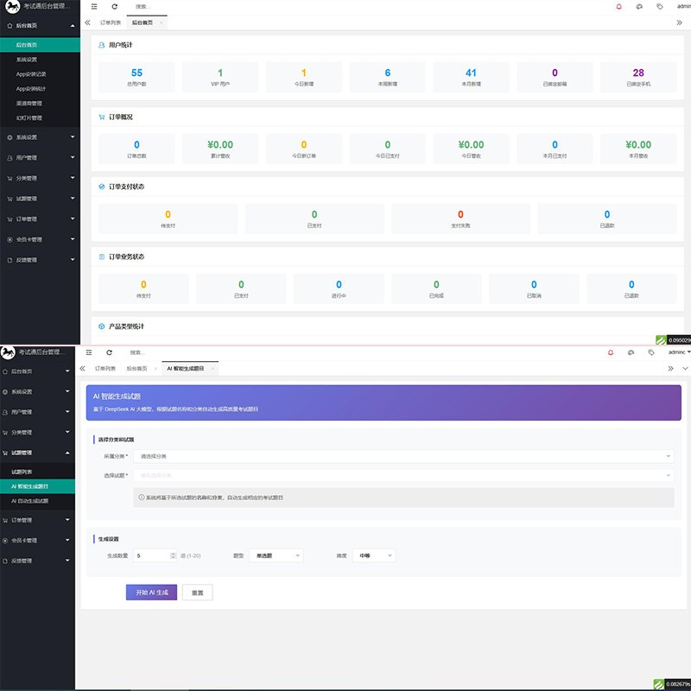Screen dimensions: 691x691
Task: Close AI 智能生成题目 tab
Action: [x=212, y=369]
